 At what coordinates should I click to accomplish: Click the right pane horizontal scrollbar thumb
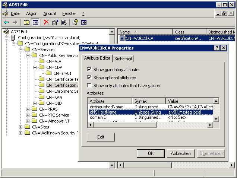click(148, 165)
